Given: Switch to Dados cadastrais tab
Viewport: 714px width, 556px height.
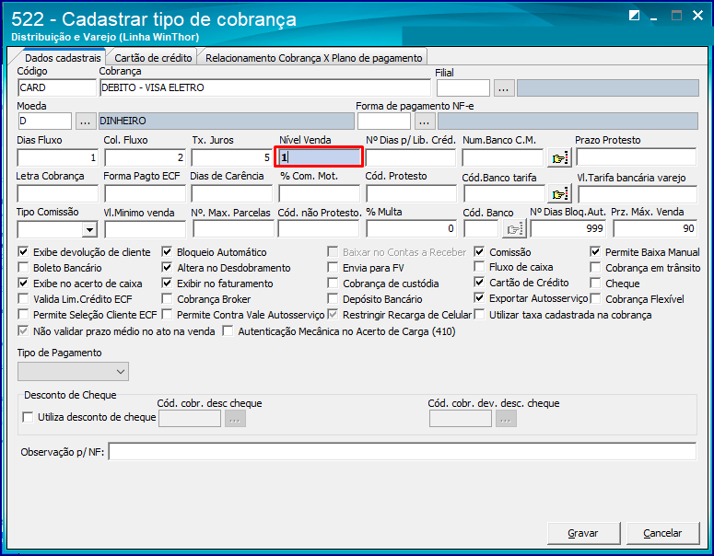Looking at the screenshot, I should click(x=63, y=58).
